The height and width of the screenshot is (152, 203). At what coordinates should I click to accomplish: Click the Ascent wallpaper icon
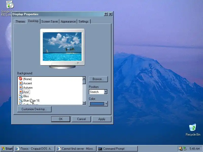pyautogui.click(x=21, y=83)
